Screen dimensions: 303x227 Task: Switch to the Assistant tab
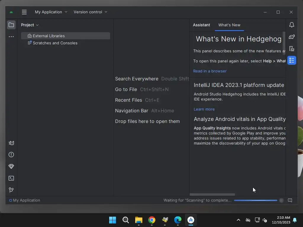[x=201, y=25]
